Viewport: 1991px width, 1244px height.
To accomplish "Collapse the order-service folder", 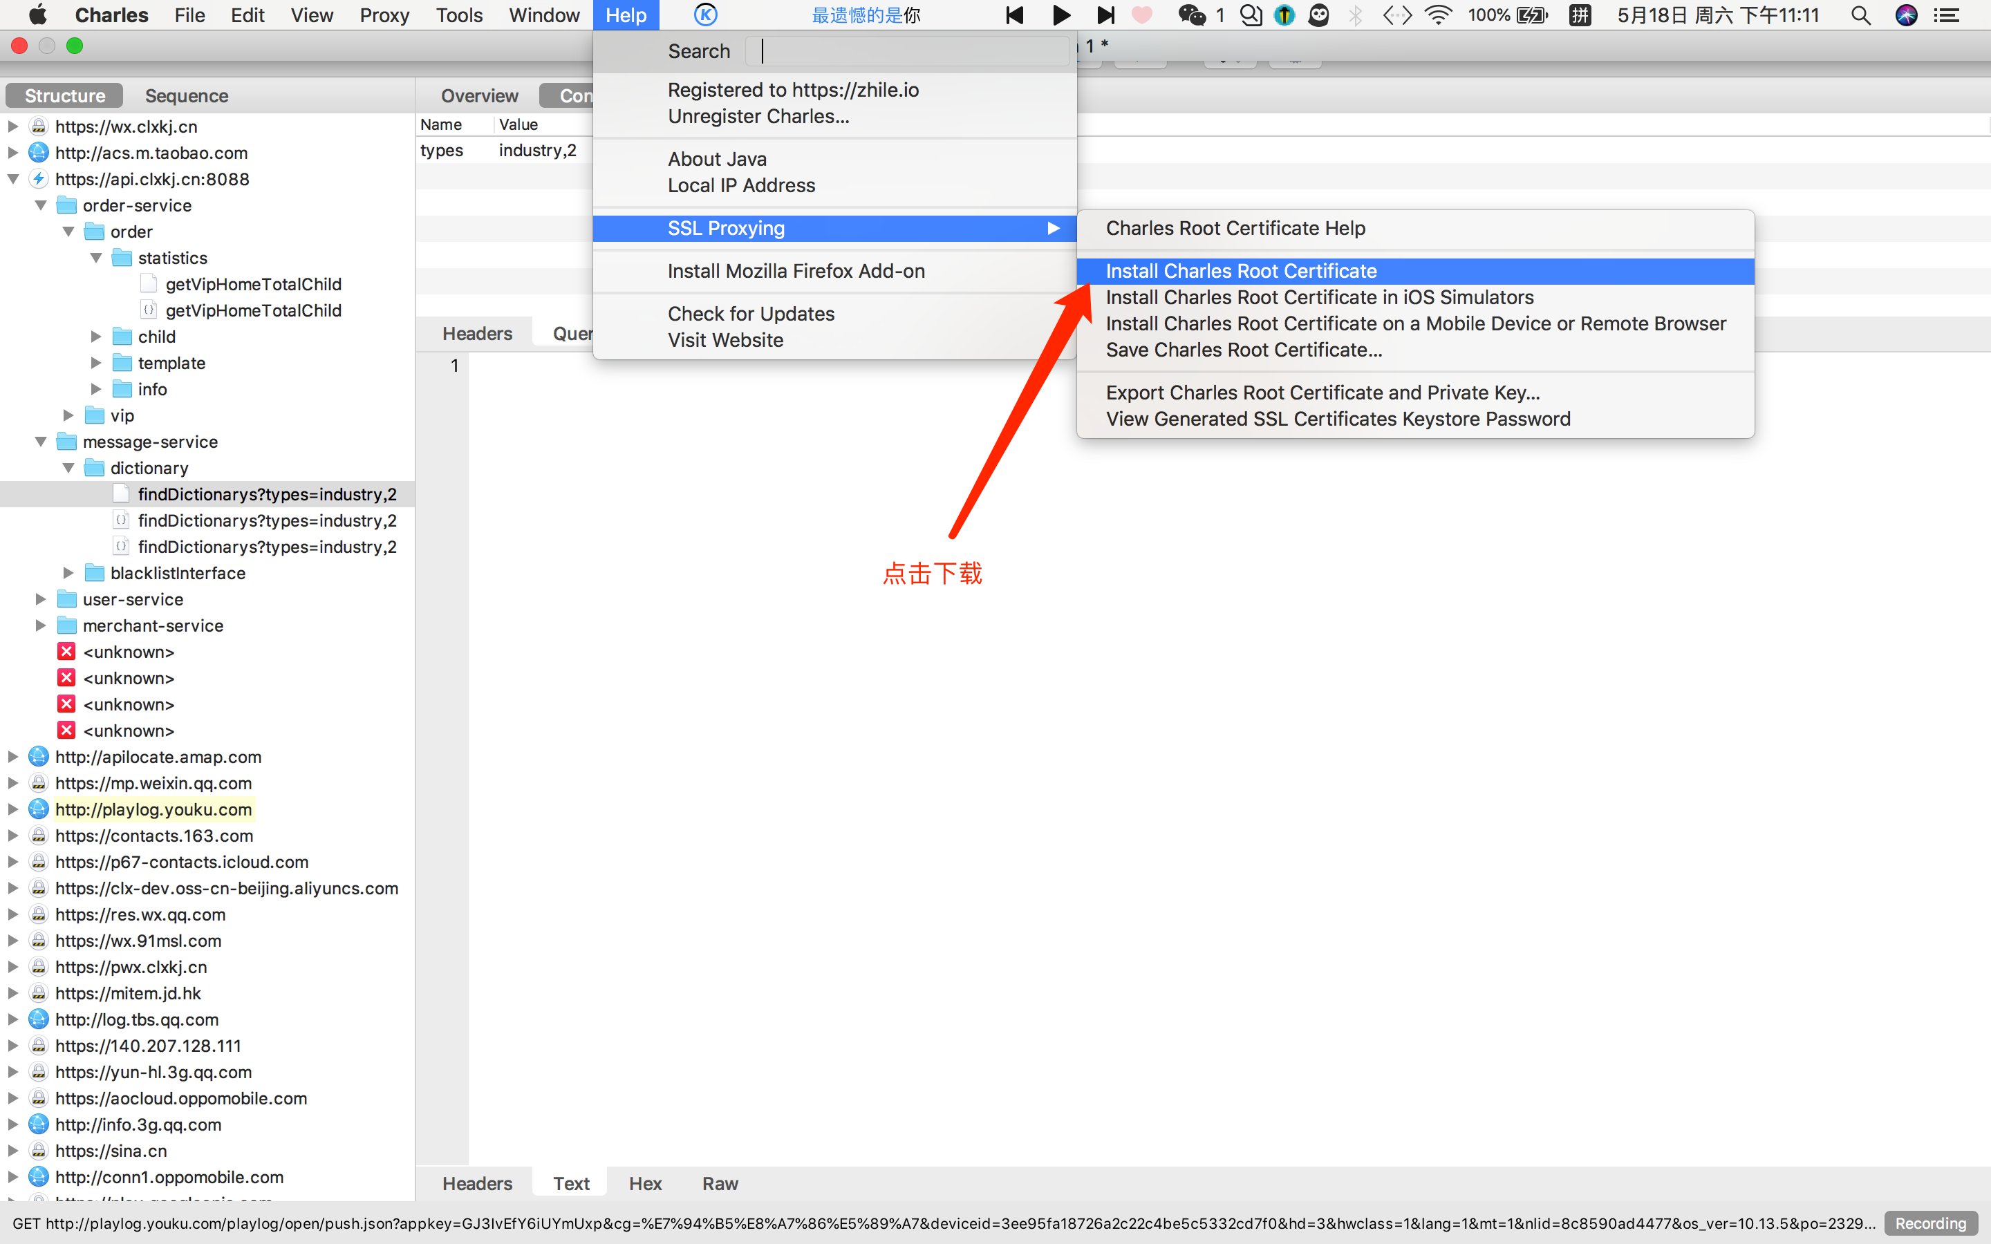I will click(x=40, y=205).
